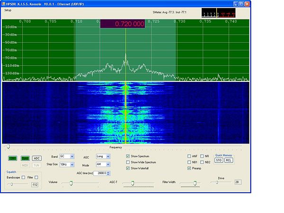The height and width of the screenshot is (213, 284).
Task: Open the Setup menu
Action: pyautogui.click(x=8, y=10)
